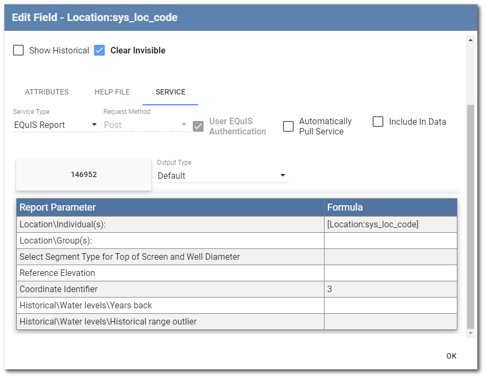
Task: Toggle the User EQuIS Authentication checkbox
Action: coord(198,126)
